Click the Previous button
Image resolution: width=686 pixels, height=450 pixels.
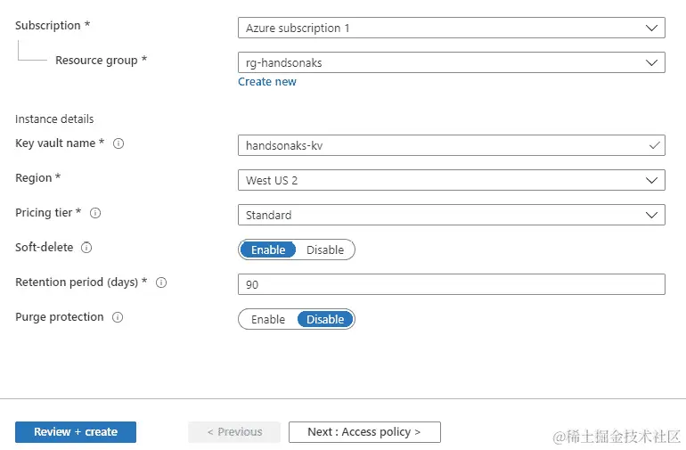[x=234, y=432]
